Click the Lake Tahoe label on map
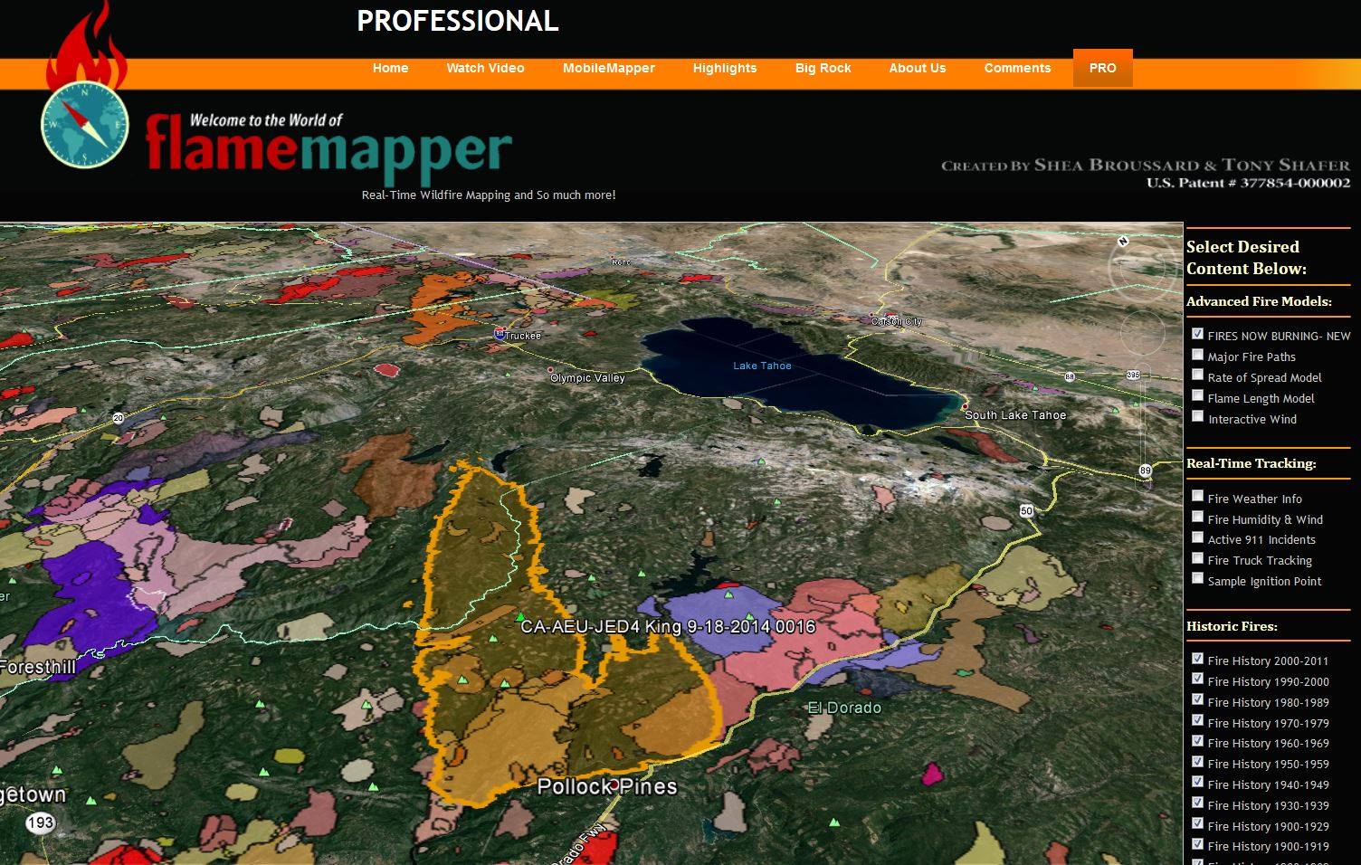Screen dimensions: 1361x865 [762, 366]
